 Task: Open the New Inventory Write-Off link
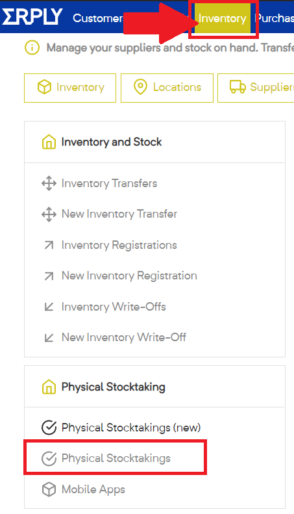point(124,337)
